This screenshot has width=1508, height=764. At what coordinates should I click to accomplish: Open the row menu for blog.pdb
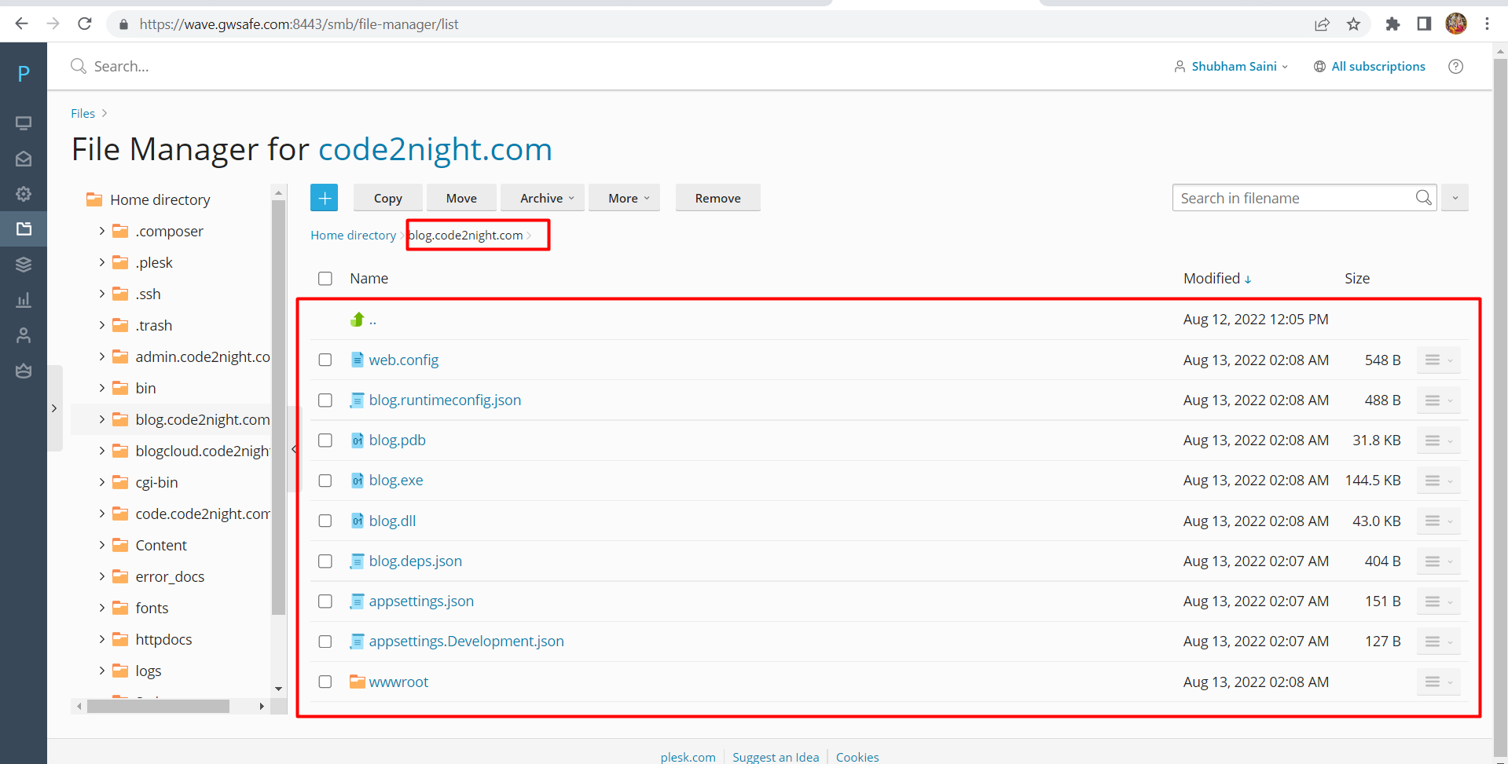[1438, 440]
